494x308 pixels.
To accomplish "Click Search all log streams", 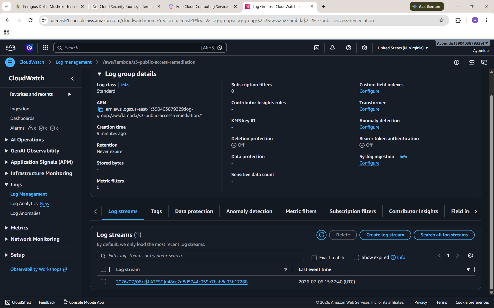I will 444,235.
